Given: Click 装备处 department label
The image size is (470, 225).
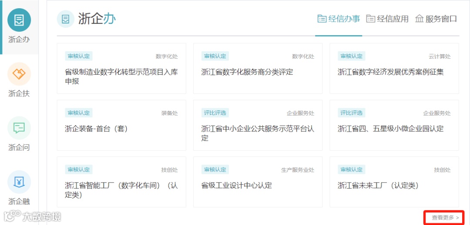Looking at the screenshot, I should 170,113.
